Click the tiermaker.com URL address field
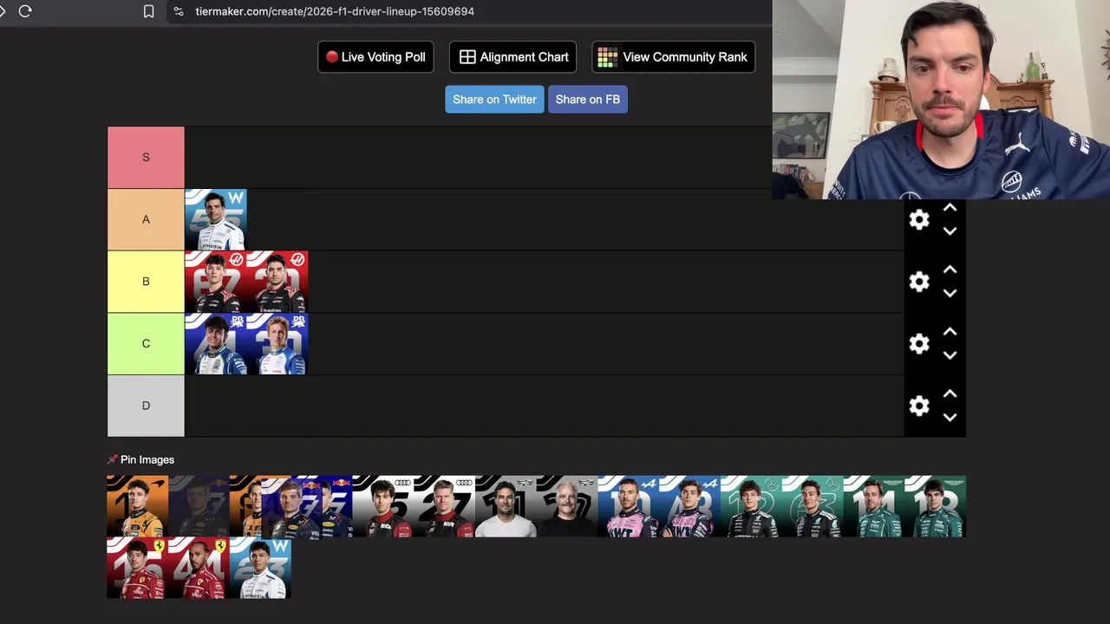 pyautogui.click(x=335, y=11)
